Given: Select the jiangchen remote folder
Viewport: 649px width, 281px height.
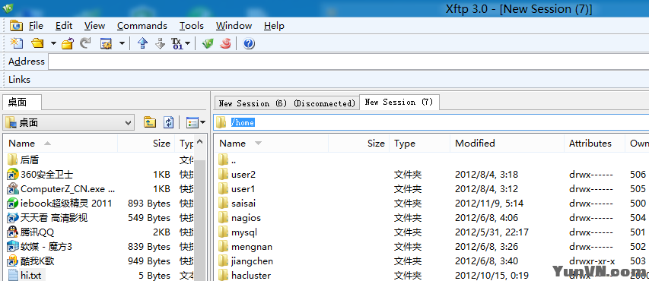Looking at the screenshot, I should pyautogui.click(x=245, y=261).
